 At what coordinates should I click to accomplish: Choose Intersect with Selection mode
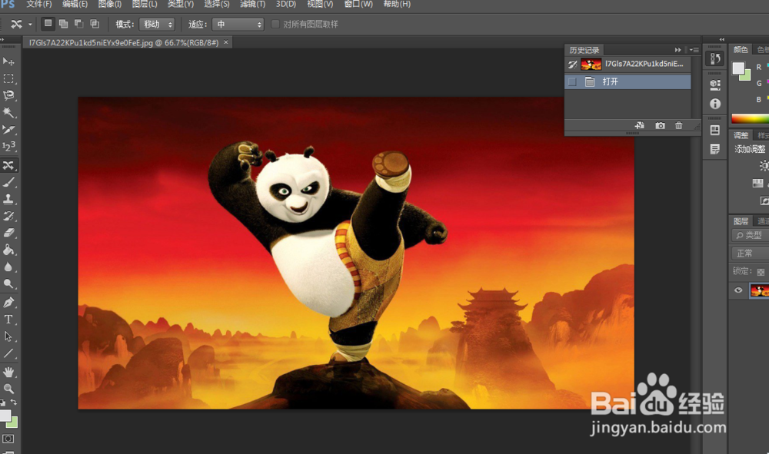95,24
